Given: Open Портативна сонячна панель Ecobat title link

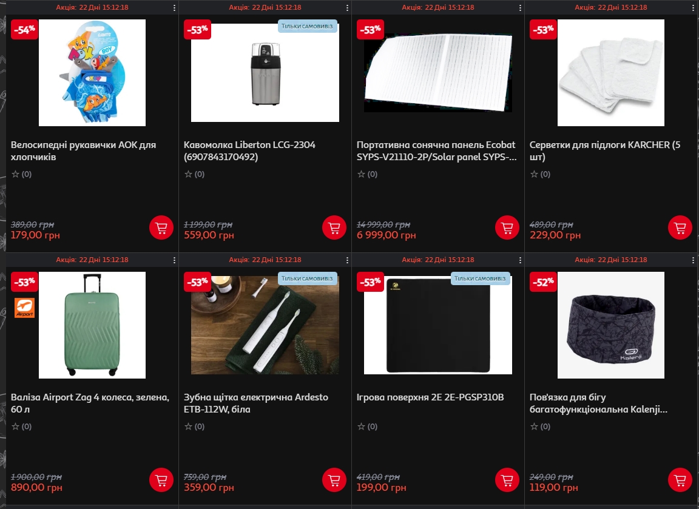Looking at the screenshot, I should 436,150.
